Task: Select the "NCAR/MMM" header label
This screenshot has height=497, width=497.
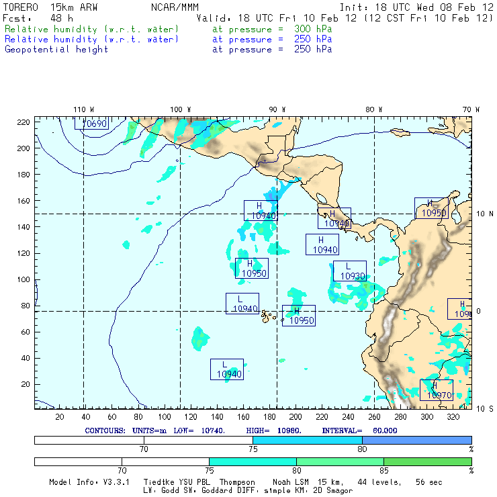Action: pyautogui.click(x=175, y=7)
